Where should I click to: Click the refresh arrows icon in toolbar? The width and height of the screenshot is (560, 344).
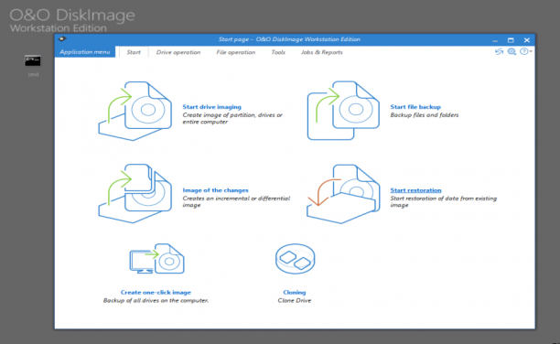point(499,52)
